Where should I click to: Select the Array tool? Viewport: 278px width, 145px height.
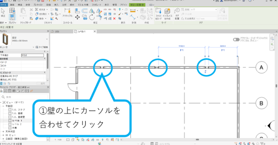point(105,14)
